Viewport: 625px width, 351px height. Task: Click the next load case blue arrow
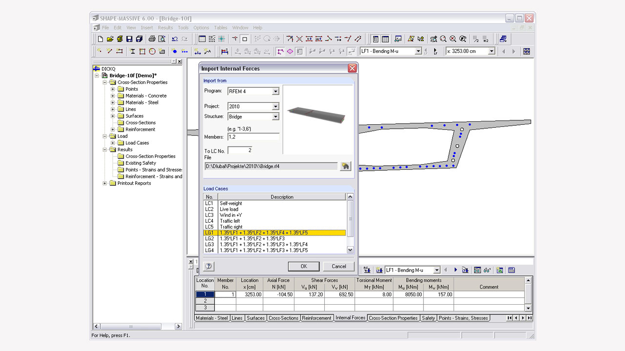point(456,270)
